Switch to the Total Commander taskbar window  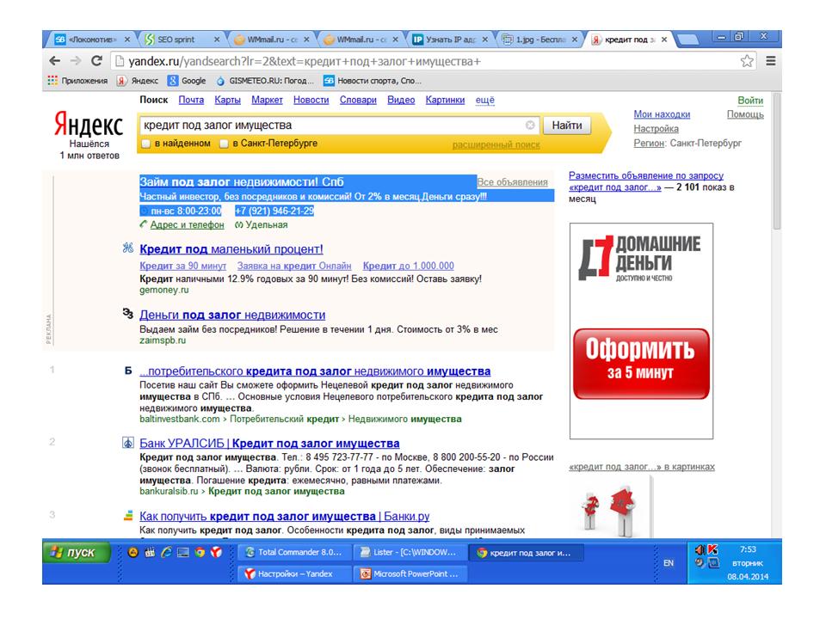click(x=294, y=552)
